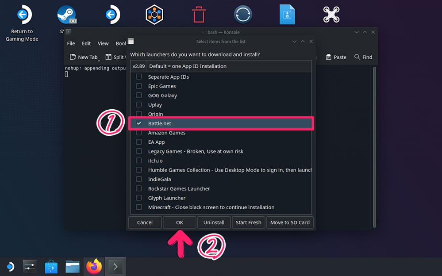Click the Konsole vertical scrollbar
This screenshot has width=442, height=276.
click(x=374, y=146)
